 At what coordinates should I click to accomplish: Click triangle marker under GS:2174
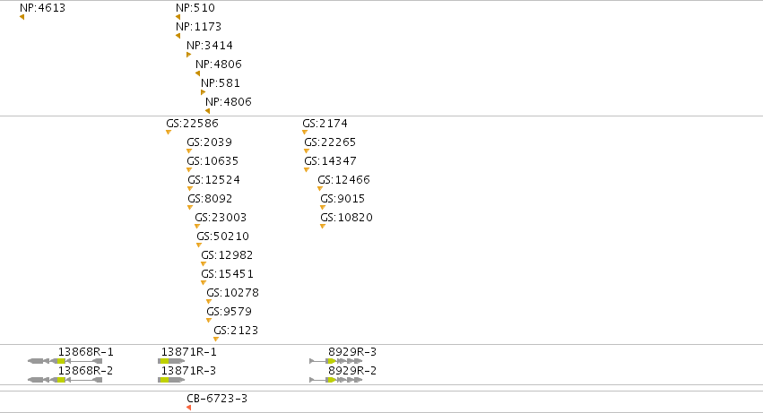coord(305,133)
